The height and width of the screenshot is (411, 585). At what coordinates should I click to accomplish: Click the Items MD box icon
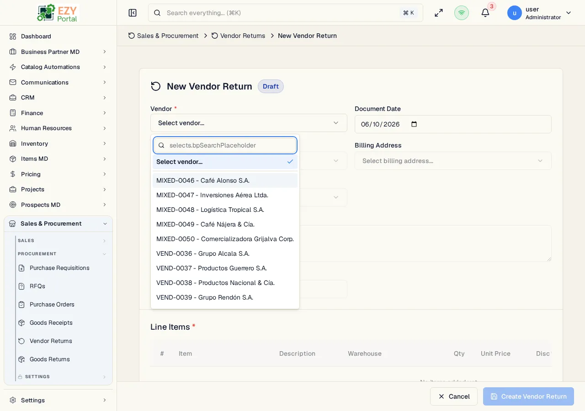pos(13,158)
